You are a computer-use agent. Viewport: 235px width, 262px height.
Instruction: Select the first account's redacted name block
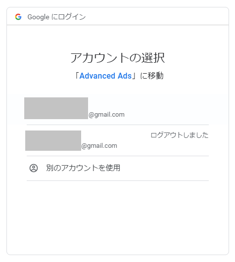point(56,108)
